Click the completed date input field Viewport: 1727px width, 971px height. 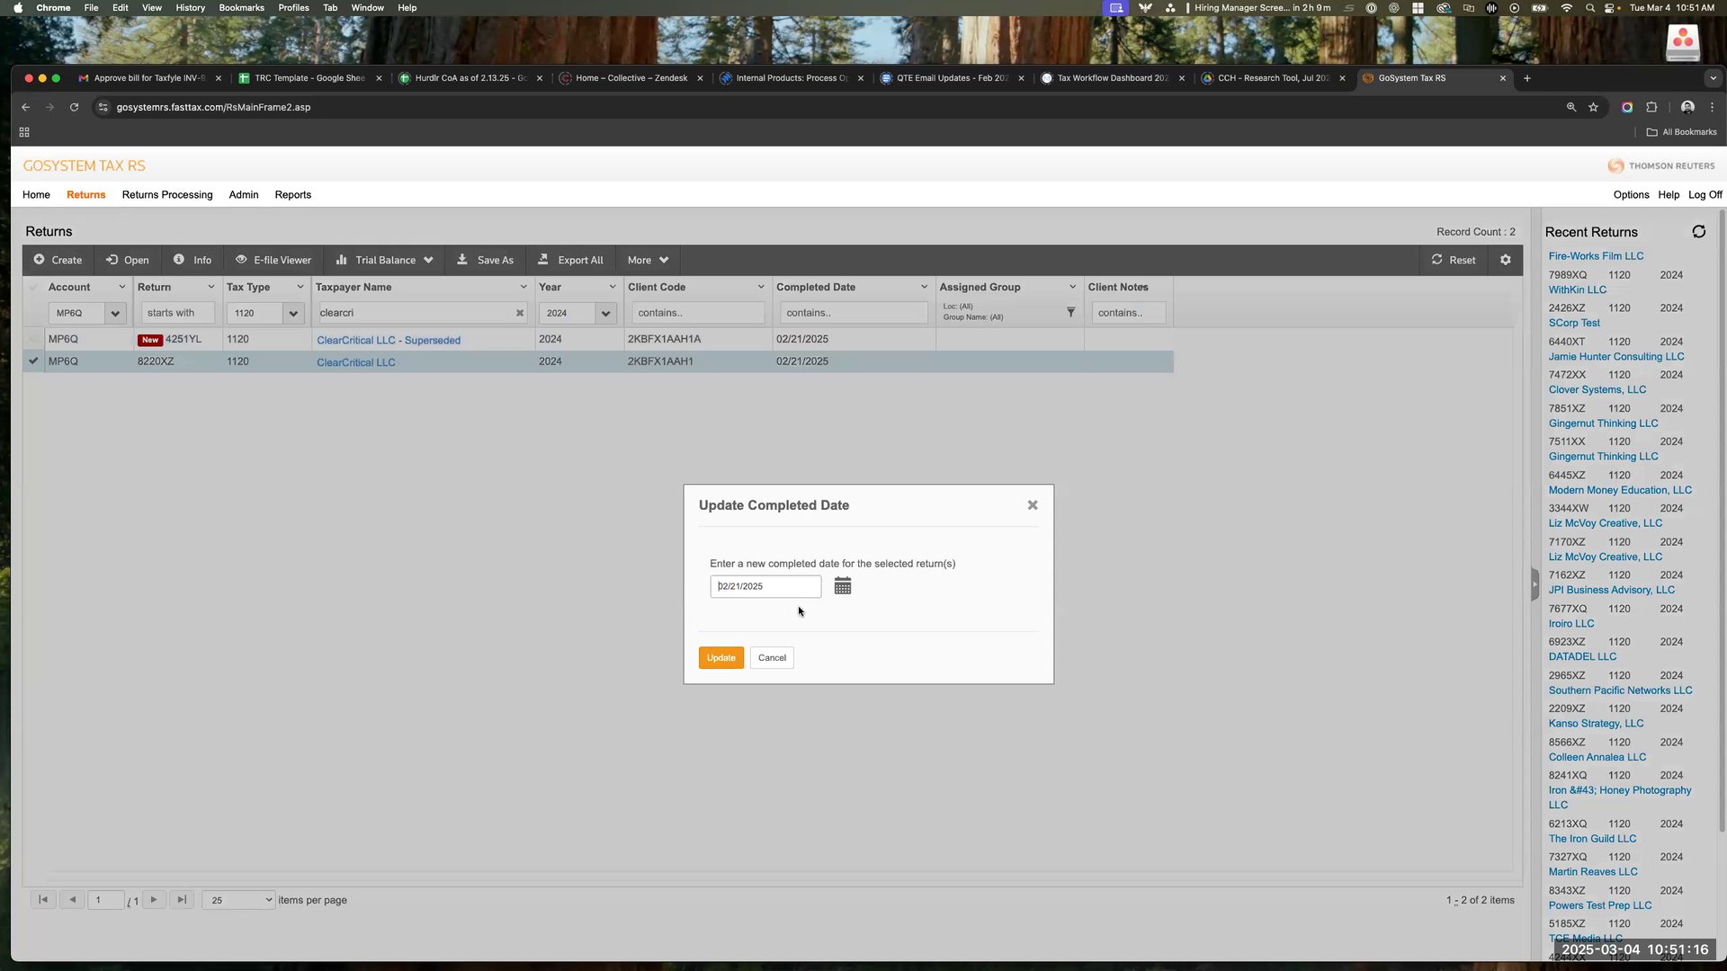[765, 586]
